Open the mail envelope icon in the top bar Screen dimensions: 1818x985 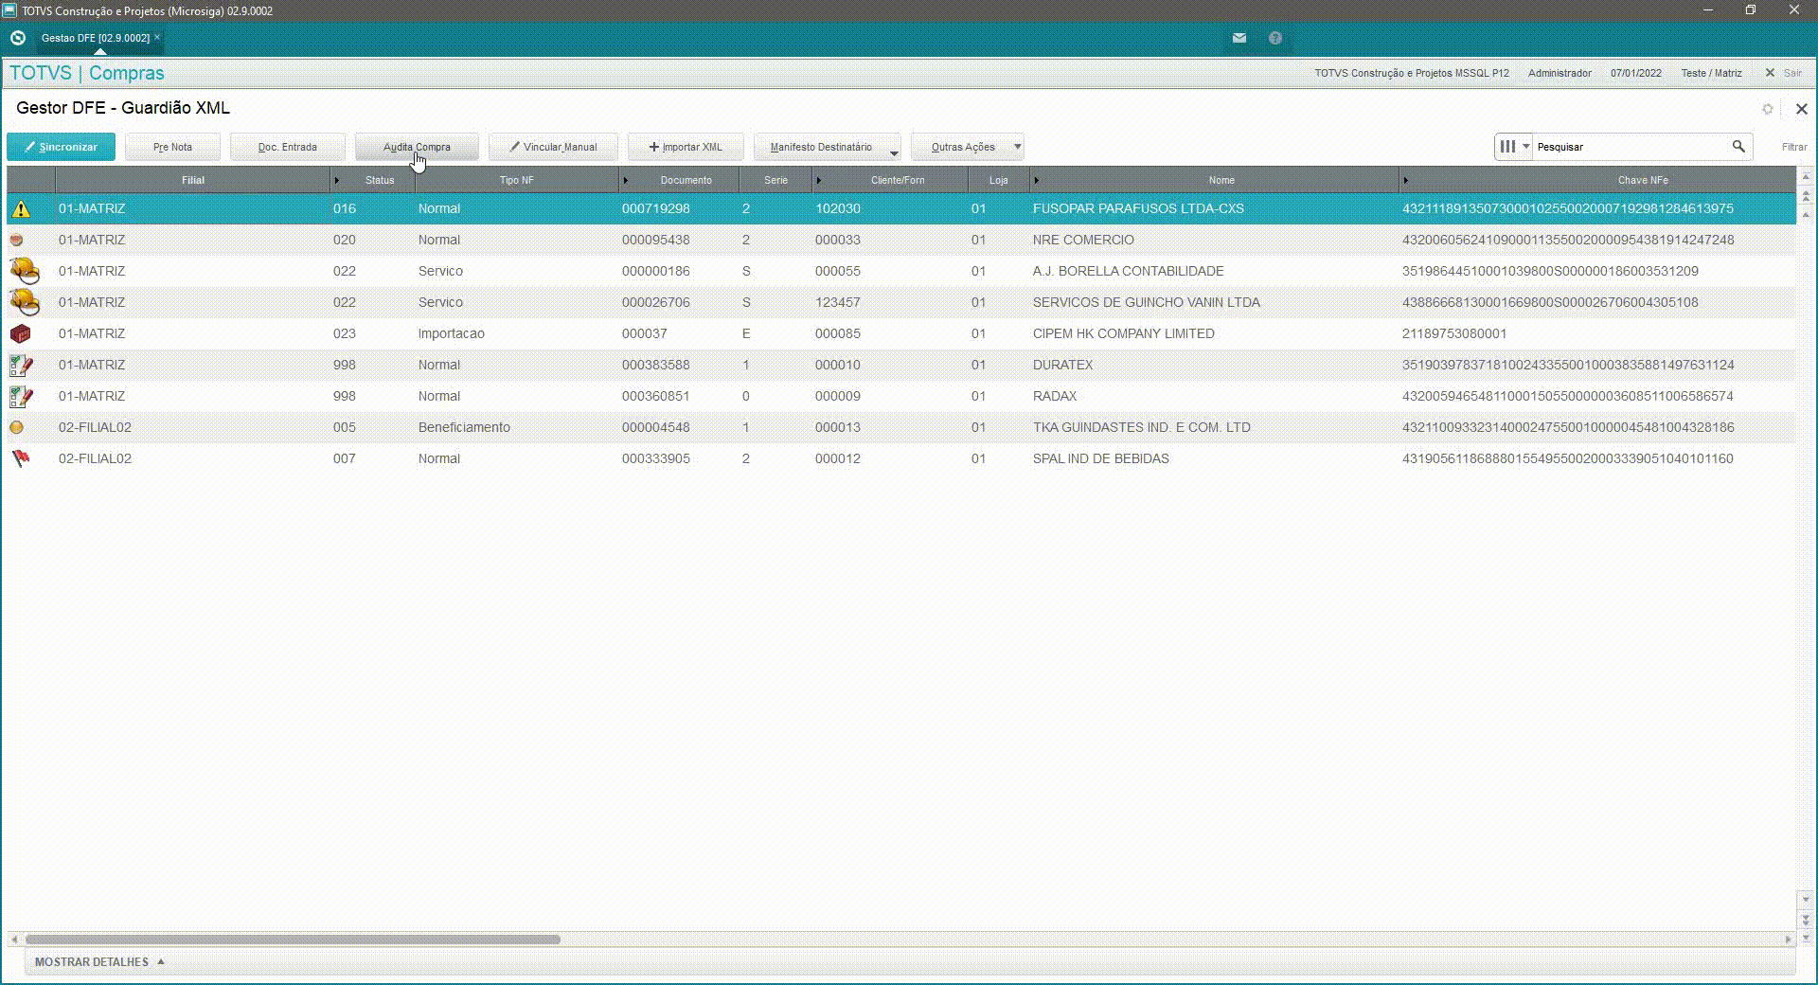tap(1239, 38)
